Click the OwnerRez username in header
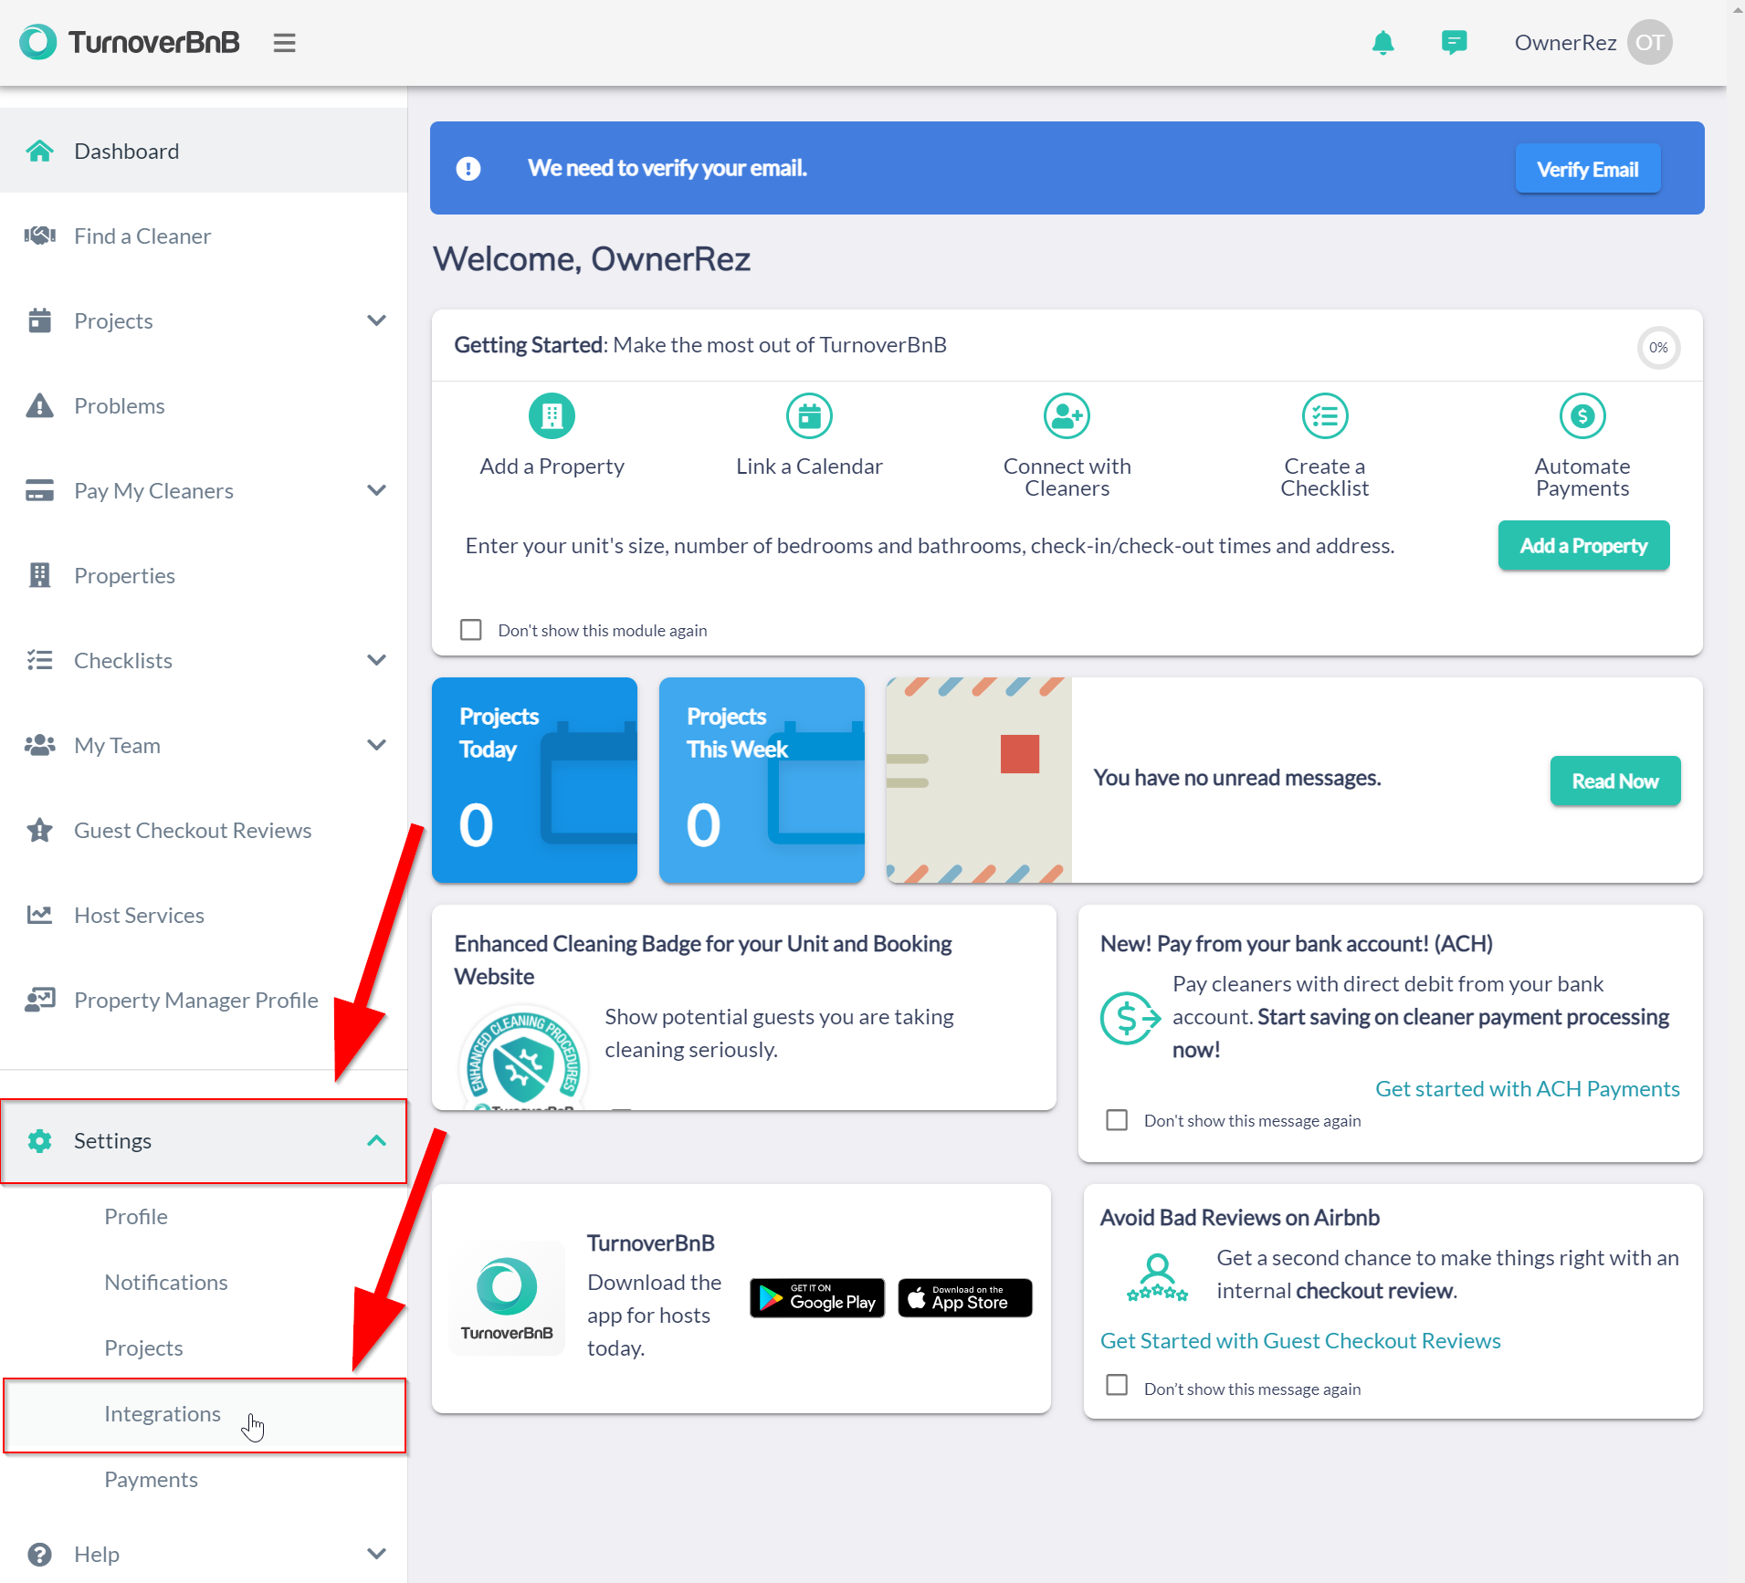Viewport: 1745px width, 1583px height. click(1565, 43)
